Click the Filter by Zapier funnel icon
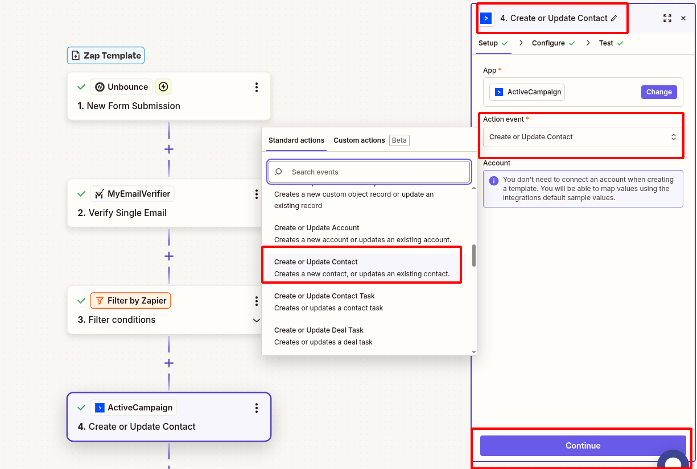This screenshot has width=697, height=469. tap(99, 300)
